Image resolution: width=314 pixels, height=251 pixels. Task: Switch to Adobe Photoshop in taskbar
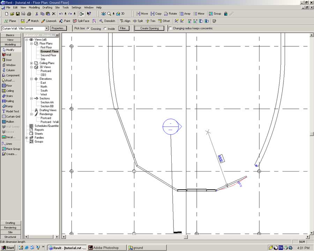[107, 248]
